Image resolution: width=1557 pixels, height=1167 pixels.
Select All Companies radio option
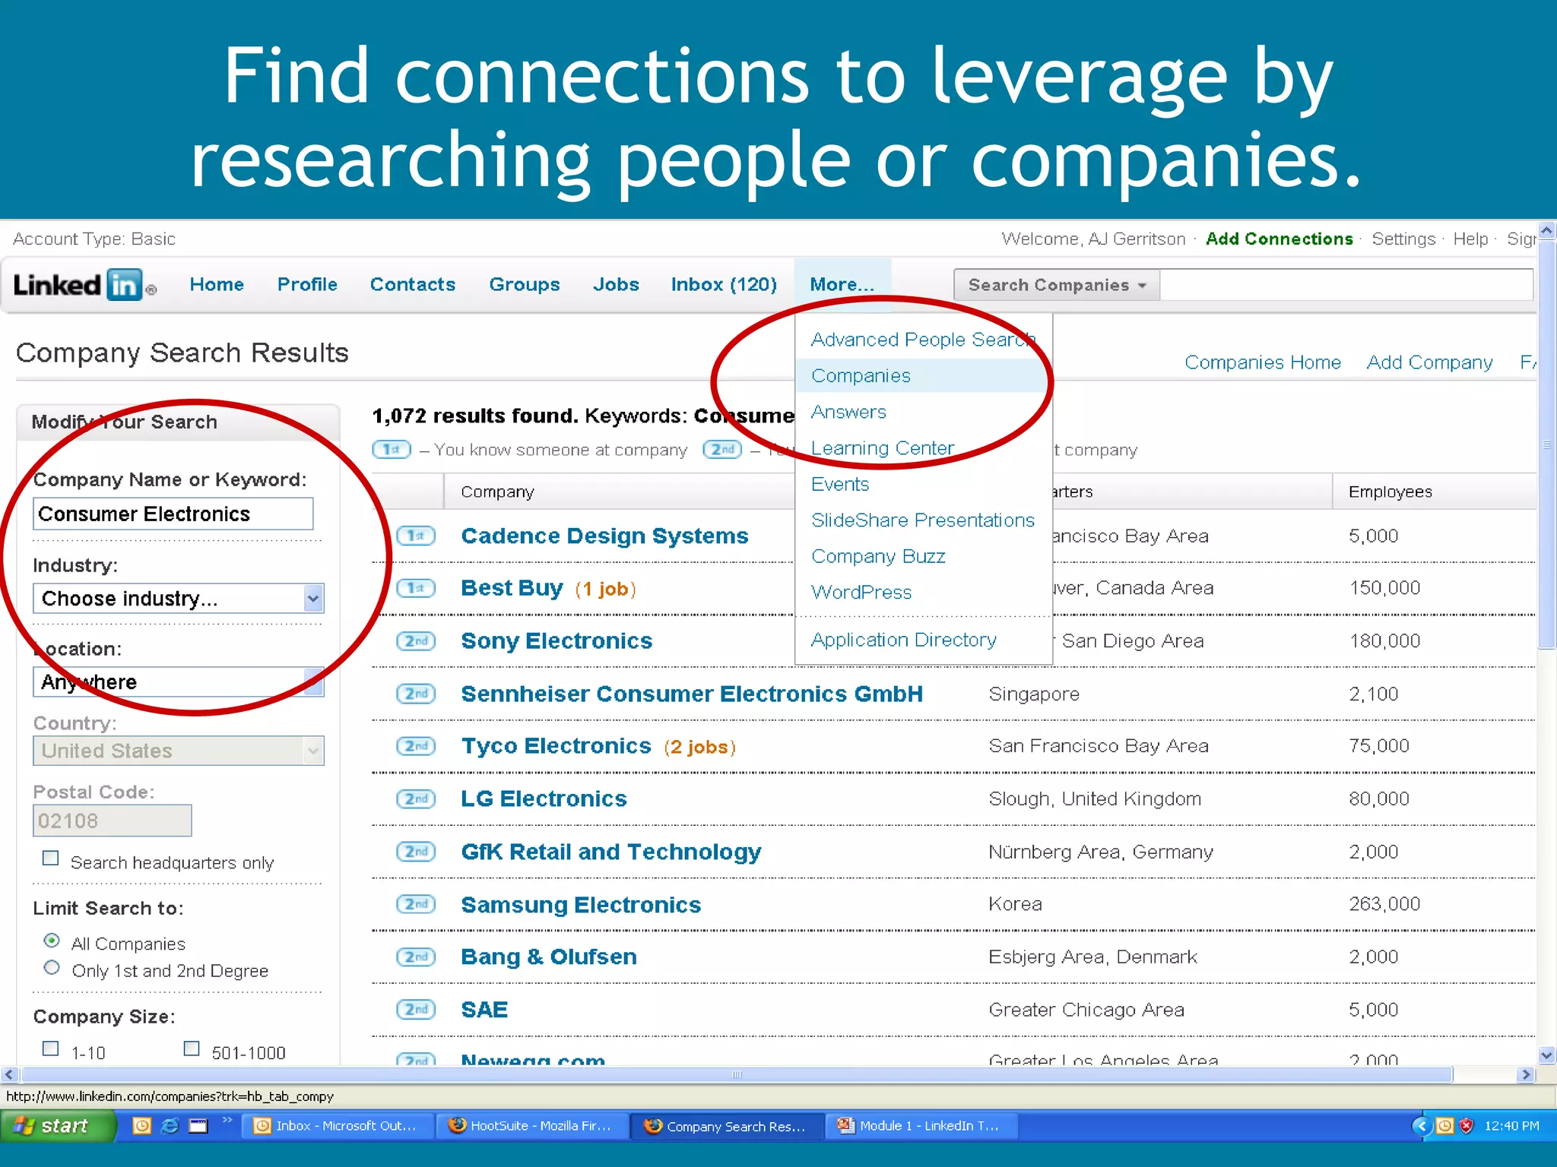click(x=52, y=941)
